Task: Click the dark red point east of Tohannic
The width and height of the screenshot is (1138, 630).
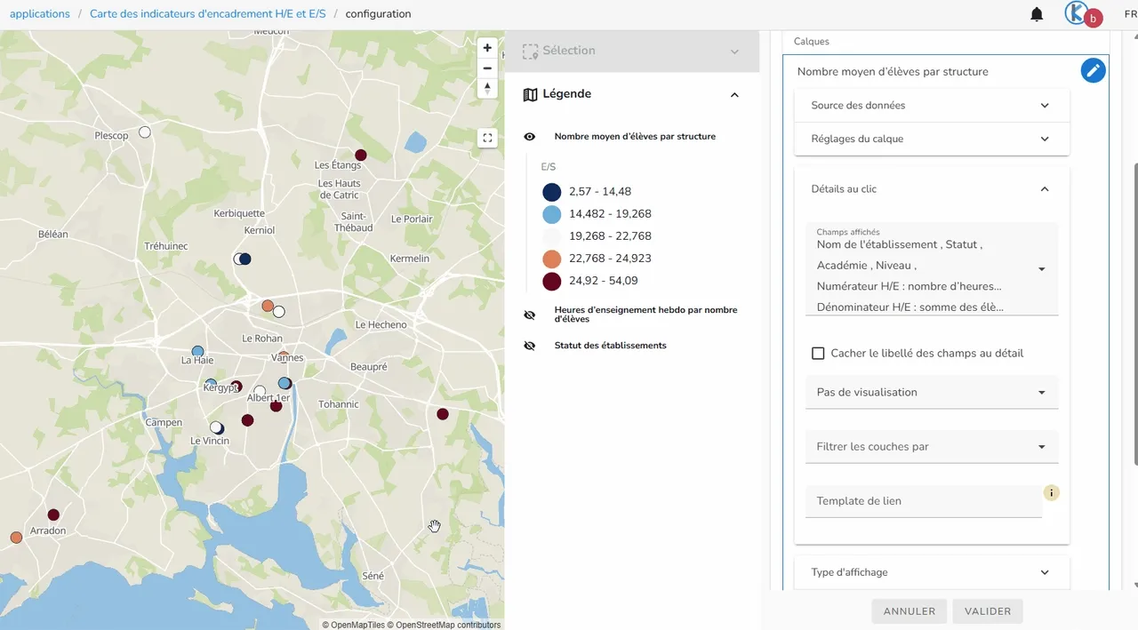Action: tap(443, 414)
